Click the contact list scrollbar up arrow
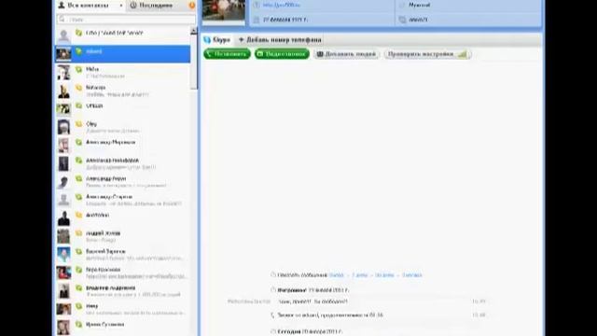This screenshot has height=336, width=597. pyautogui.click(x=194, y=31)
